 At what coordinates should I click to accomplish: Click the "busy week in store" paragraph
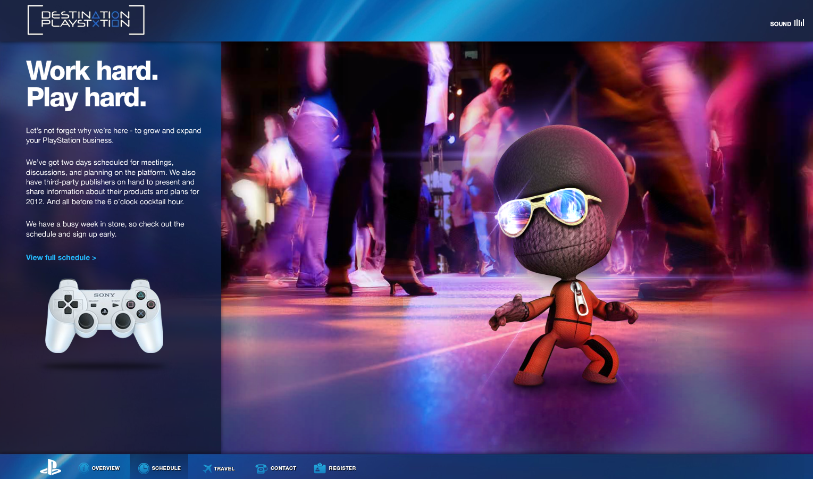tap(105, 229)
